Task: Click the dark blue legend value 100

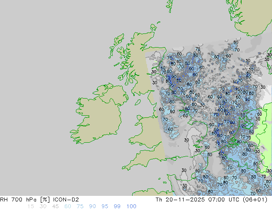Action: coord(131,207)
